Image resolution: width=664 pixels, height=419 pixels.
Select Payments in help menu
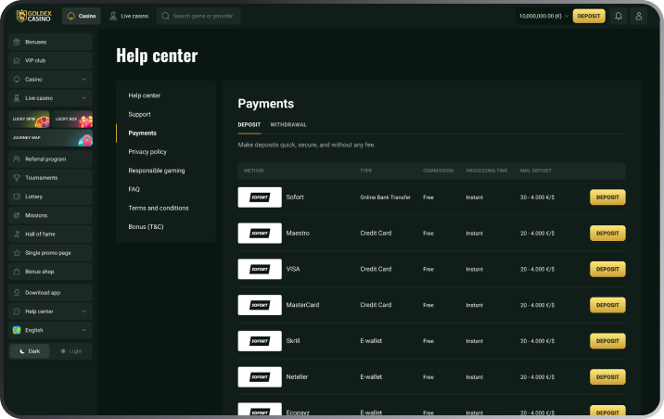142,133
